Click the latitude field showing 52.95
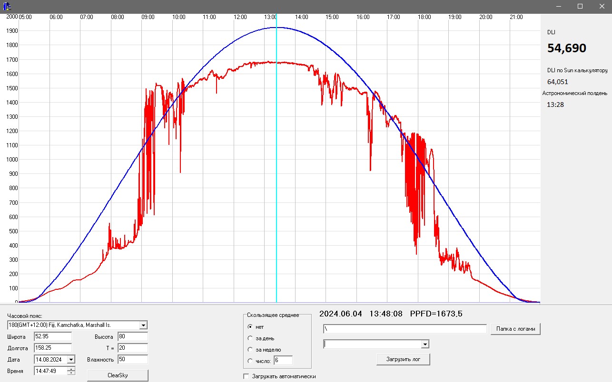 (52, 337)
